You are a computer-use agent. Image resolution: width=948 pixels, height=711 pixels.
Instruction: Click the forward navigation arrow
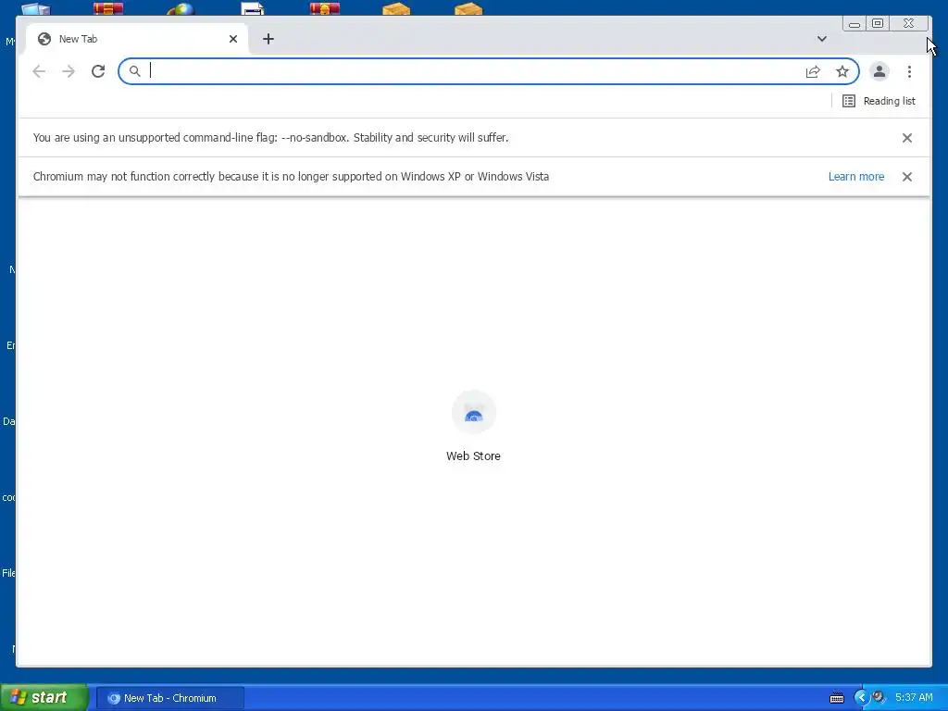click(69, 71)
